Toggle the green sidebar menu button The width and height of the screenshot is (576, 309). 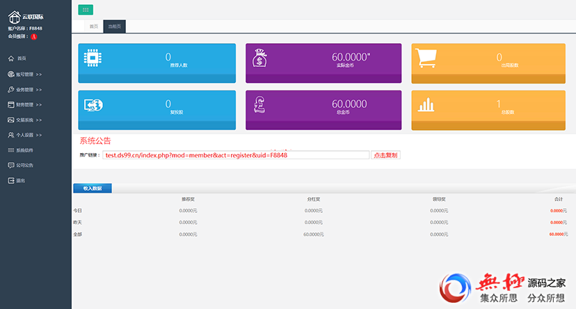86,10
